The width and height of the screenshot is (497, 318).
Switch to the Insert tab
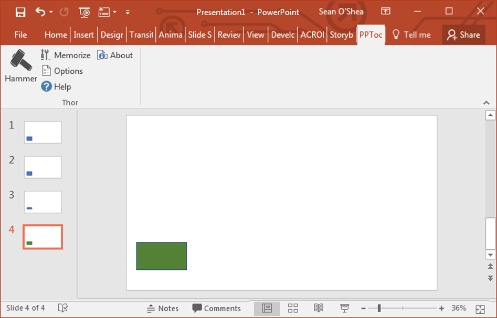[x=83, y=35]
